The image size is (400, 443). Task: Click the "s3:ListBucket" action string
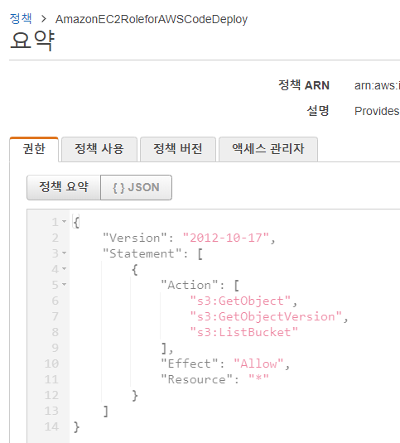point(244,332)
